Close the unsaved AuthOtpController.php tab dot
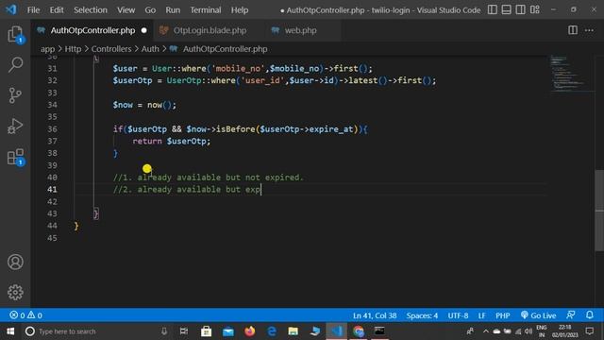 click(144, 30)
